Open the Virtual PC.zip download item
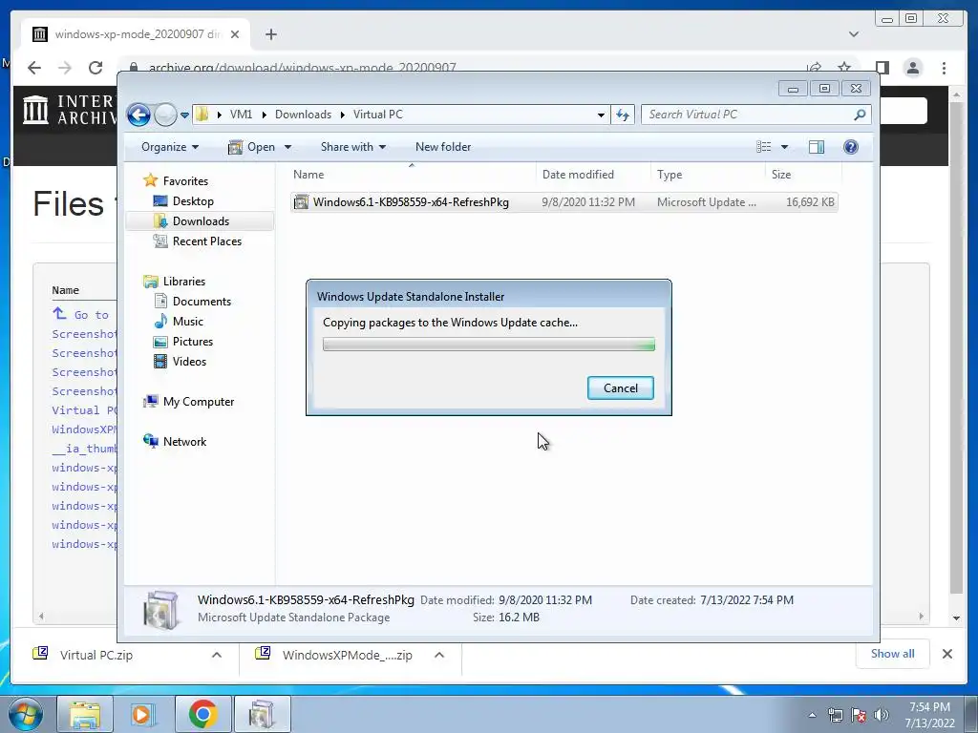Viewport: 978px width, 733px height. pos(95,655)
